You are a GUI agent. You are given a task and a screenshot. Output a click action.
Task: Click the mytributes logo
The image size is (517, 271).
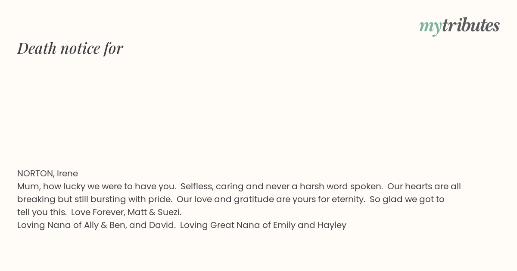pyautogui.click(x=459, y=26)
